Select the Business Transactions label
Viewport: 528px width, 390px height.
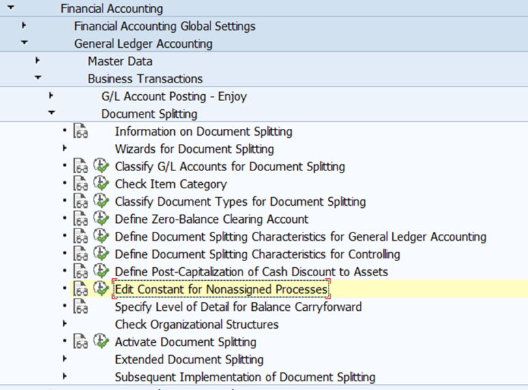145,78
